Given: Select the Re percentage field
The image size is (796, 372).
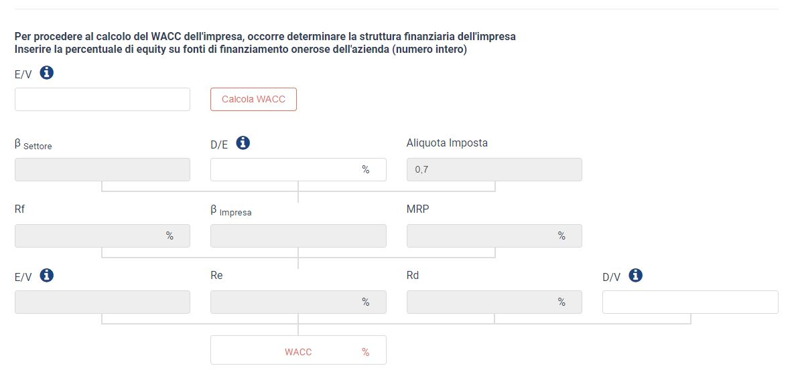Looking at the screenshot, I should 299,302.
